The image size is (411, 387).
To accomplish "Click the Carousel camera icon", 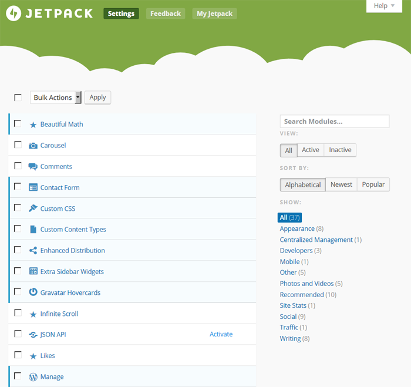I will click(33, 146).
